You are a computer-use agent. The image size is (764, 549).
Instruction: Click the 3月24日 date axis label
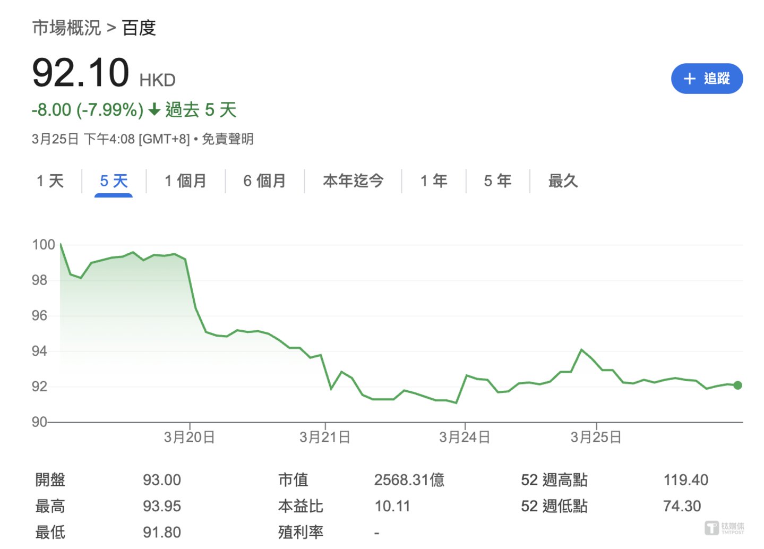465,437
